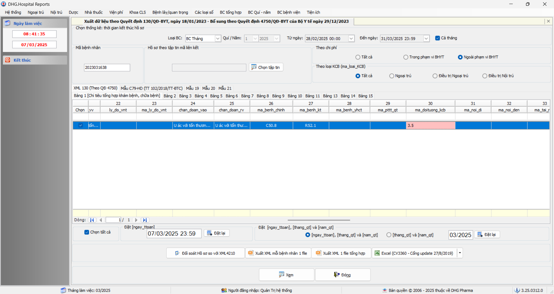
Task: Select Tất cả under Theo chi phí
Action: (x=358, y=57)
